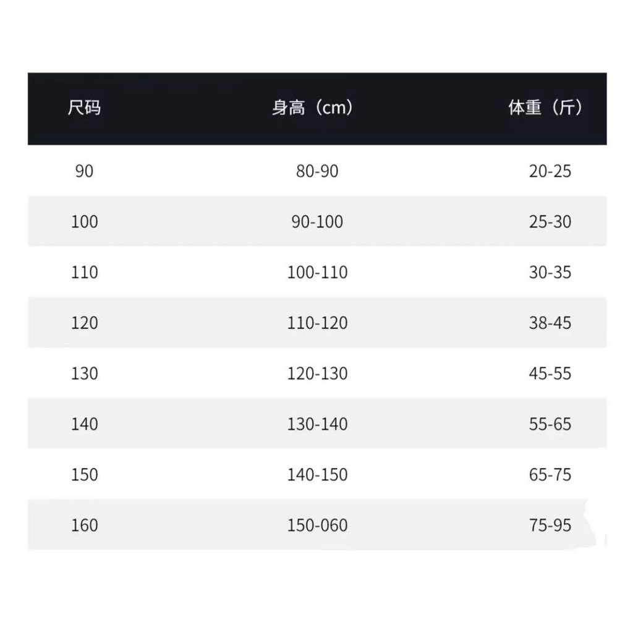Click the 75-95 weight cell
Image resolution: width=633 pixels, height=633 pixels.
click(x=550, y=526)
